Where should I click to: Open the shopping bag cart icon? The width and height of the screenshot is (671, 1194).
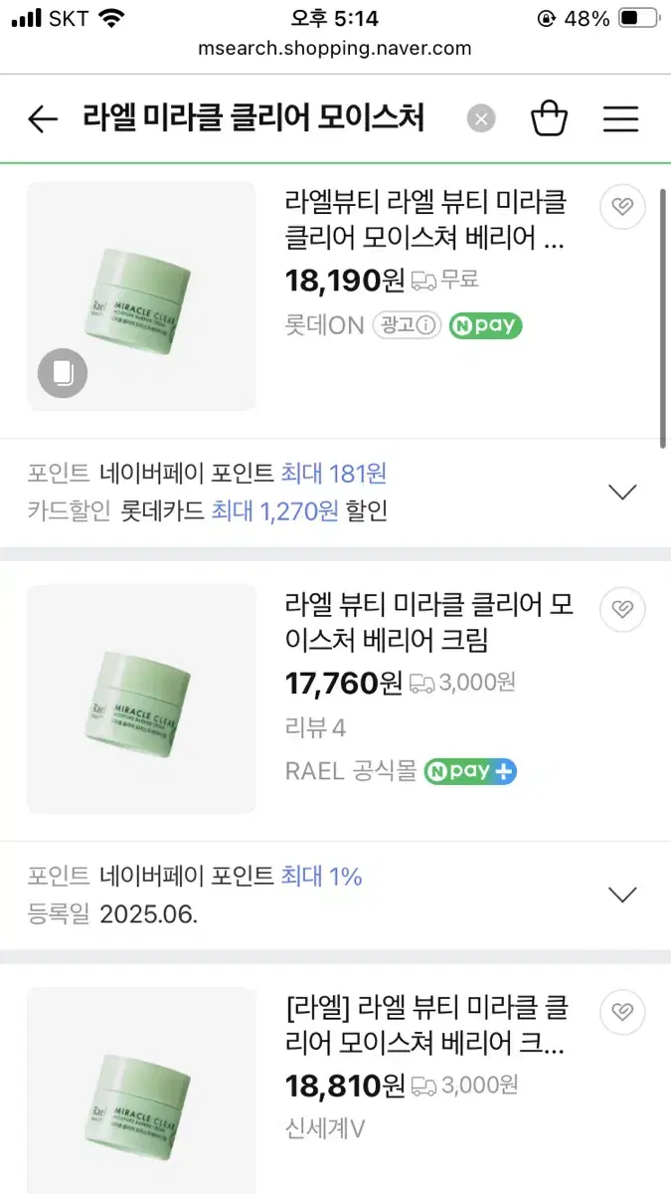[x=550, y=117]
